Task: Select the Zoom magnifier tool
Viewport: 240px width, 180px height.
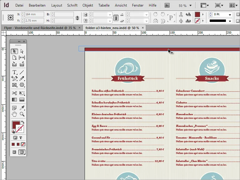Action: [x=22, y=114]
